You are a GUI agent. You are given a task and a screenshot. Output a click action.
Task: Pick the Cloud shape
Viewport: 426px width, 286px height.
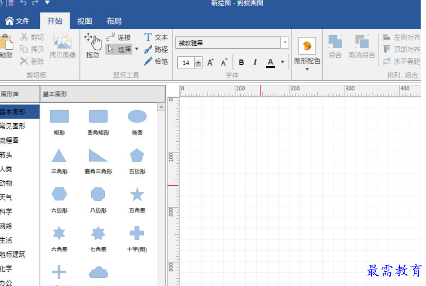click(x=98, y=272)
